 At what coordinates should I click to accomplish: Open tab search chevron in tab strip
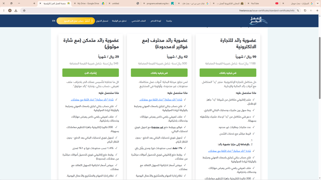point(317,3)
